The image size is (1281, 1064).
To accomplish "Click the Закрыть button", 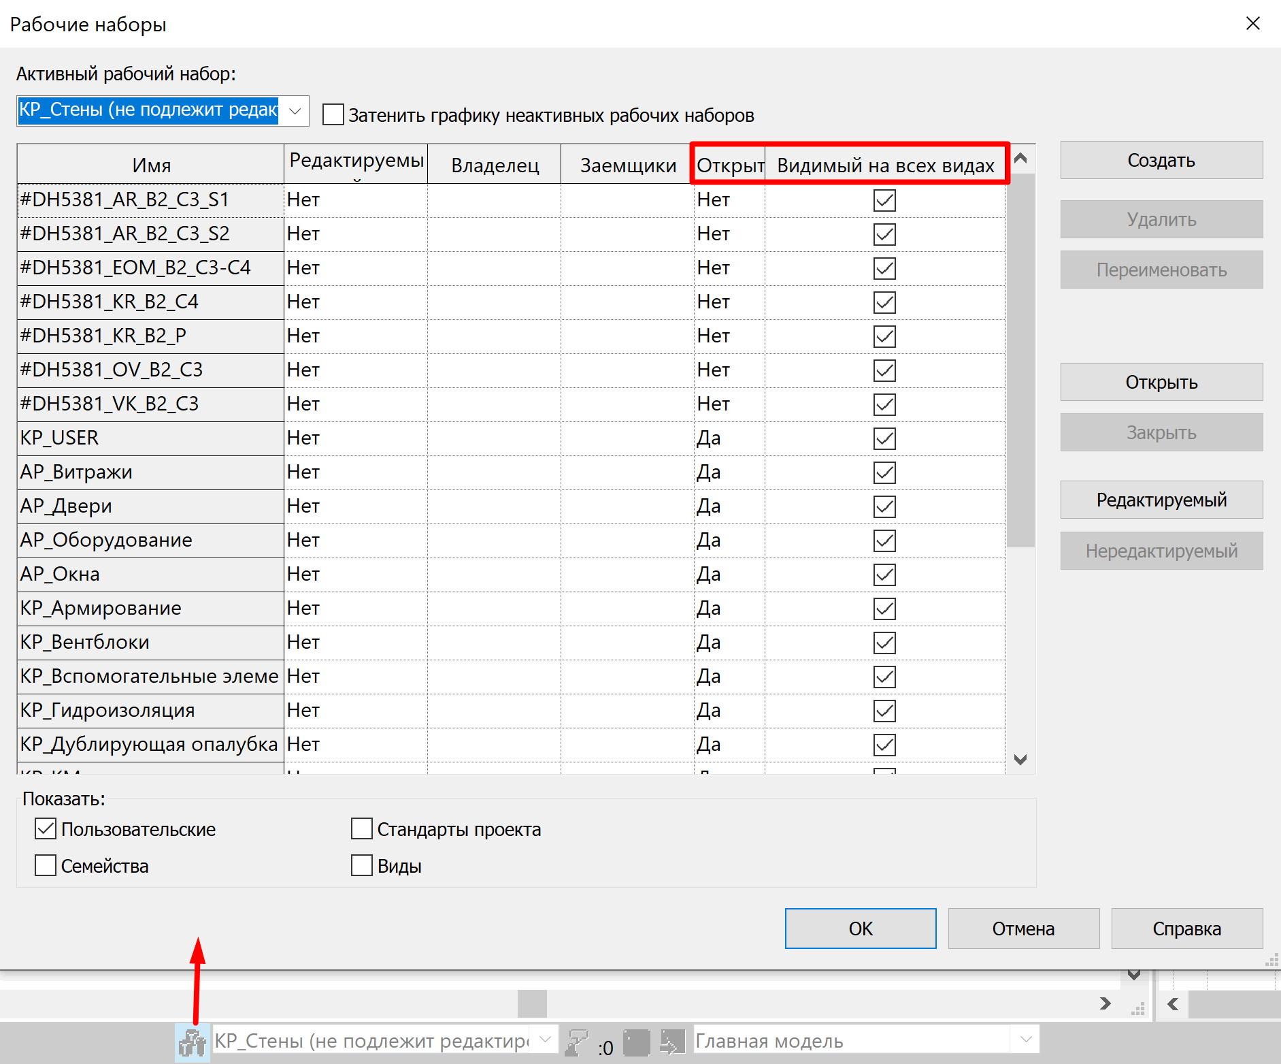I will (x=1161, y=432).
